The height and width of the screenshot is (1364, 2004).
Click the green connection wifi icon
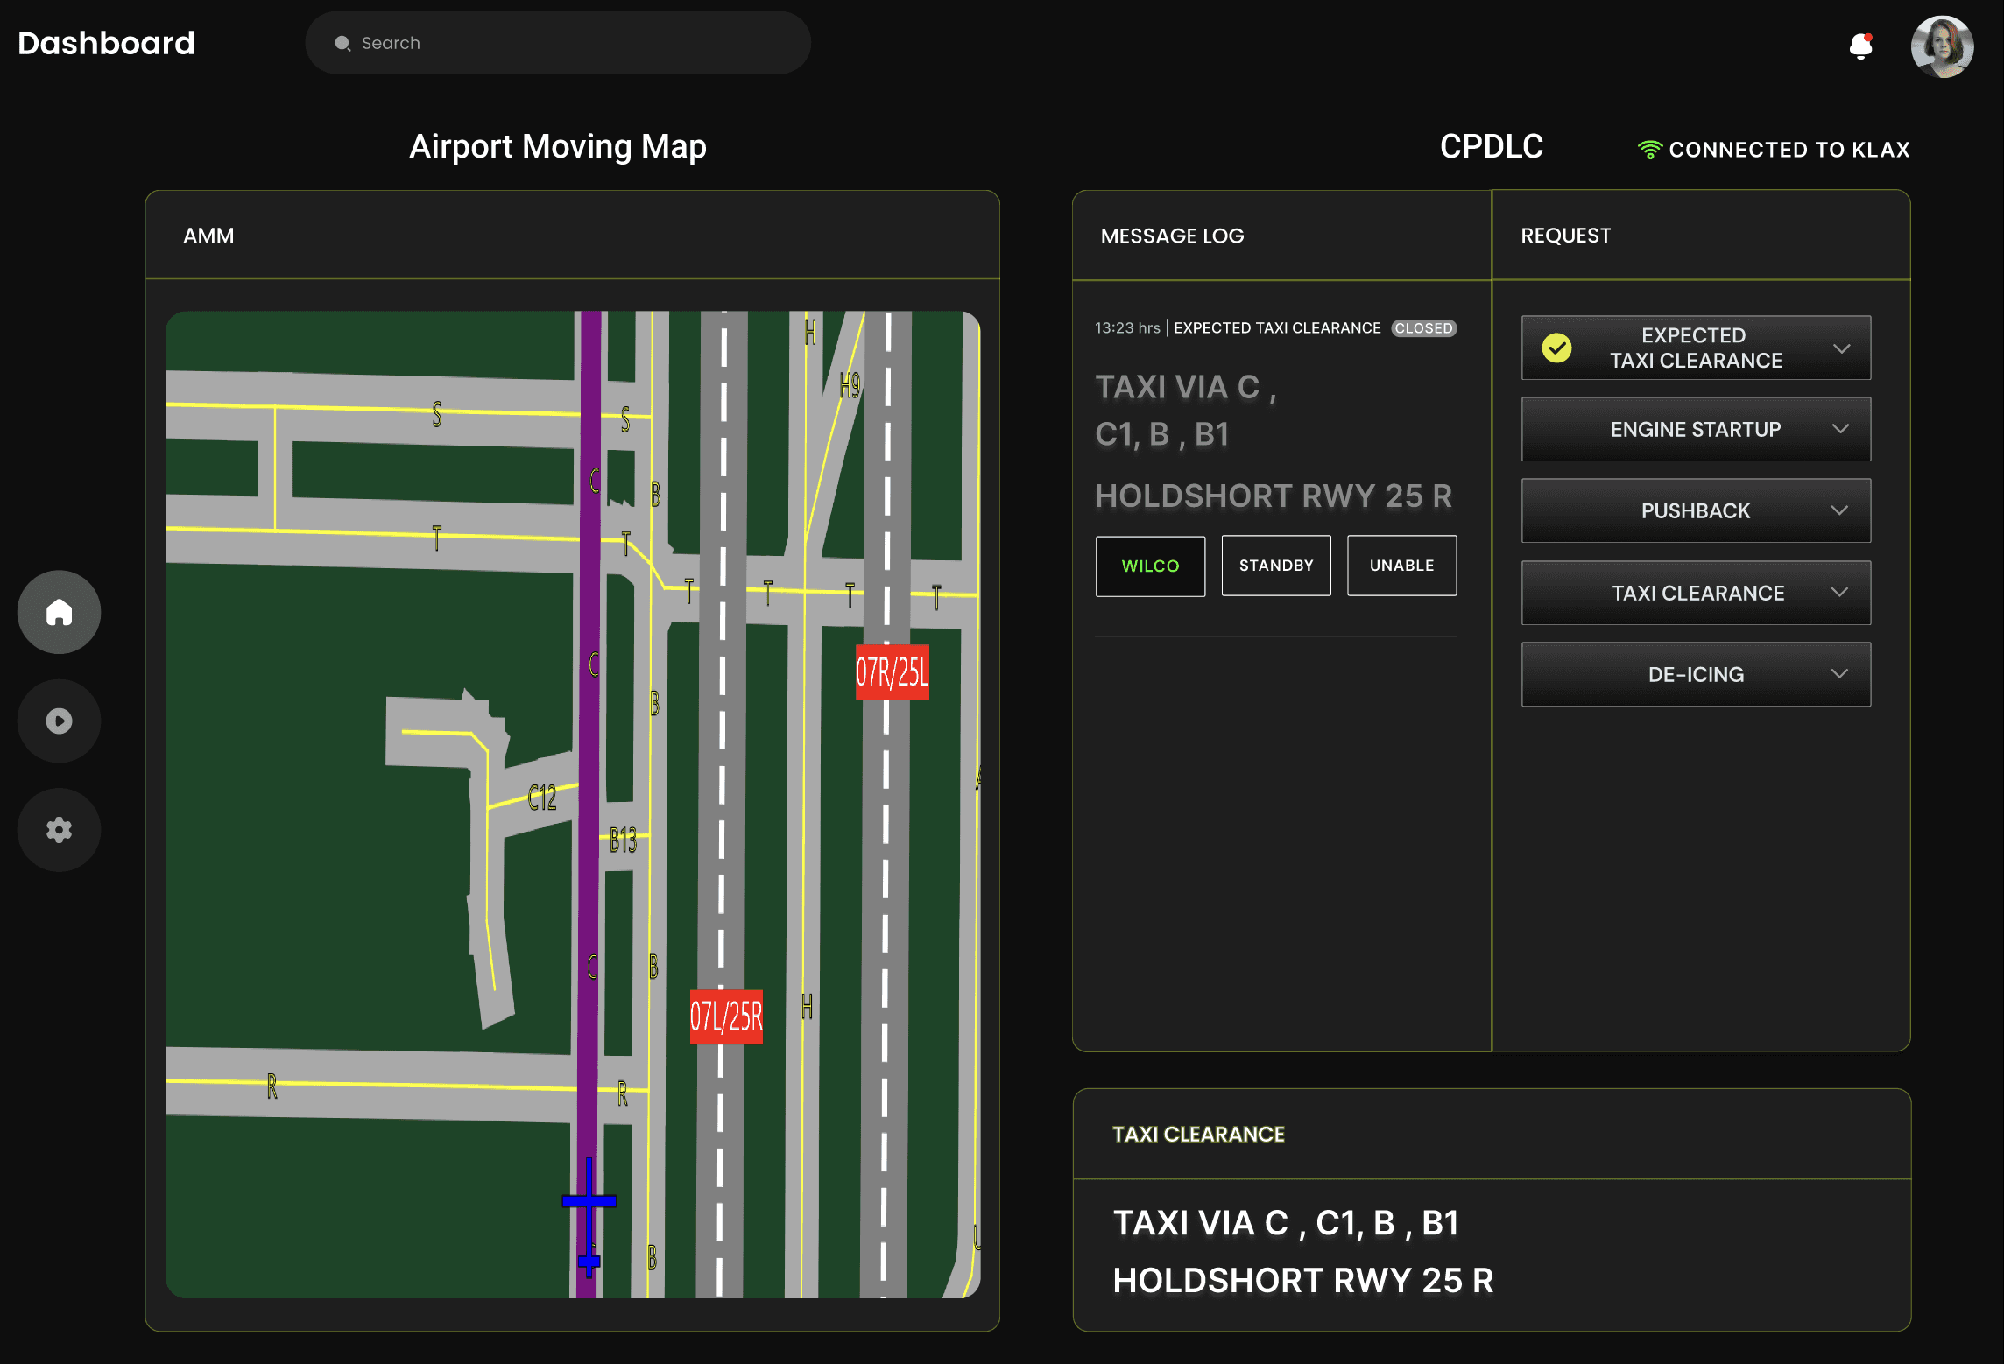(1649, 150)
